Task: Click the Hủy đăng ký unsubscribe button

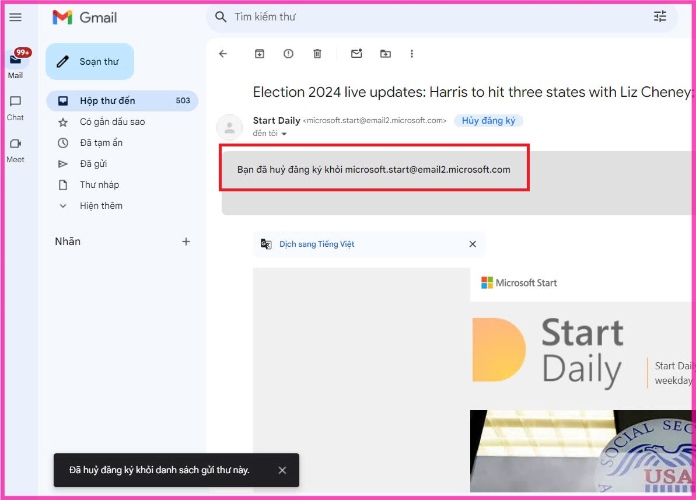Action: (x=488, y=121)
